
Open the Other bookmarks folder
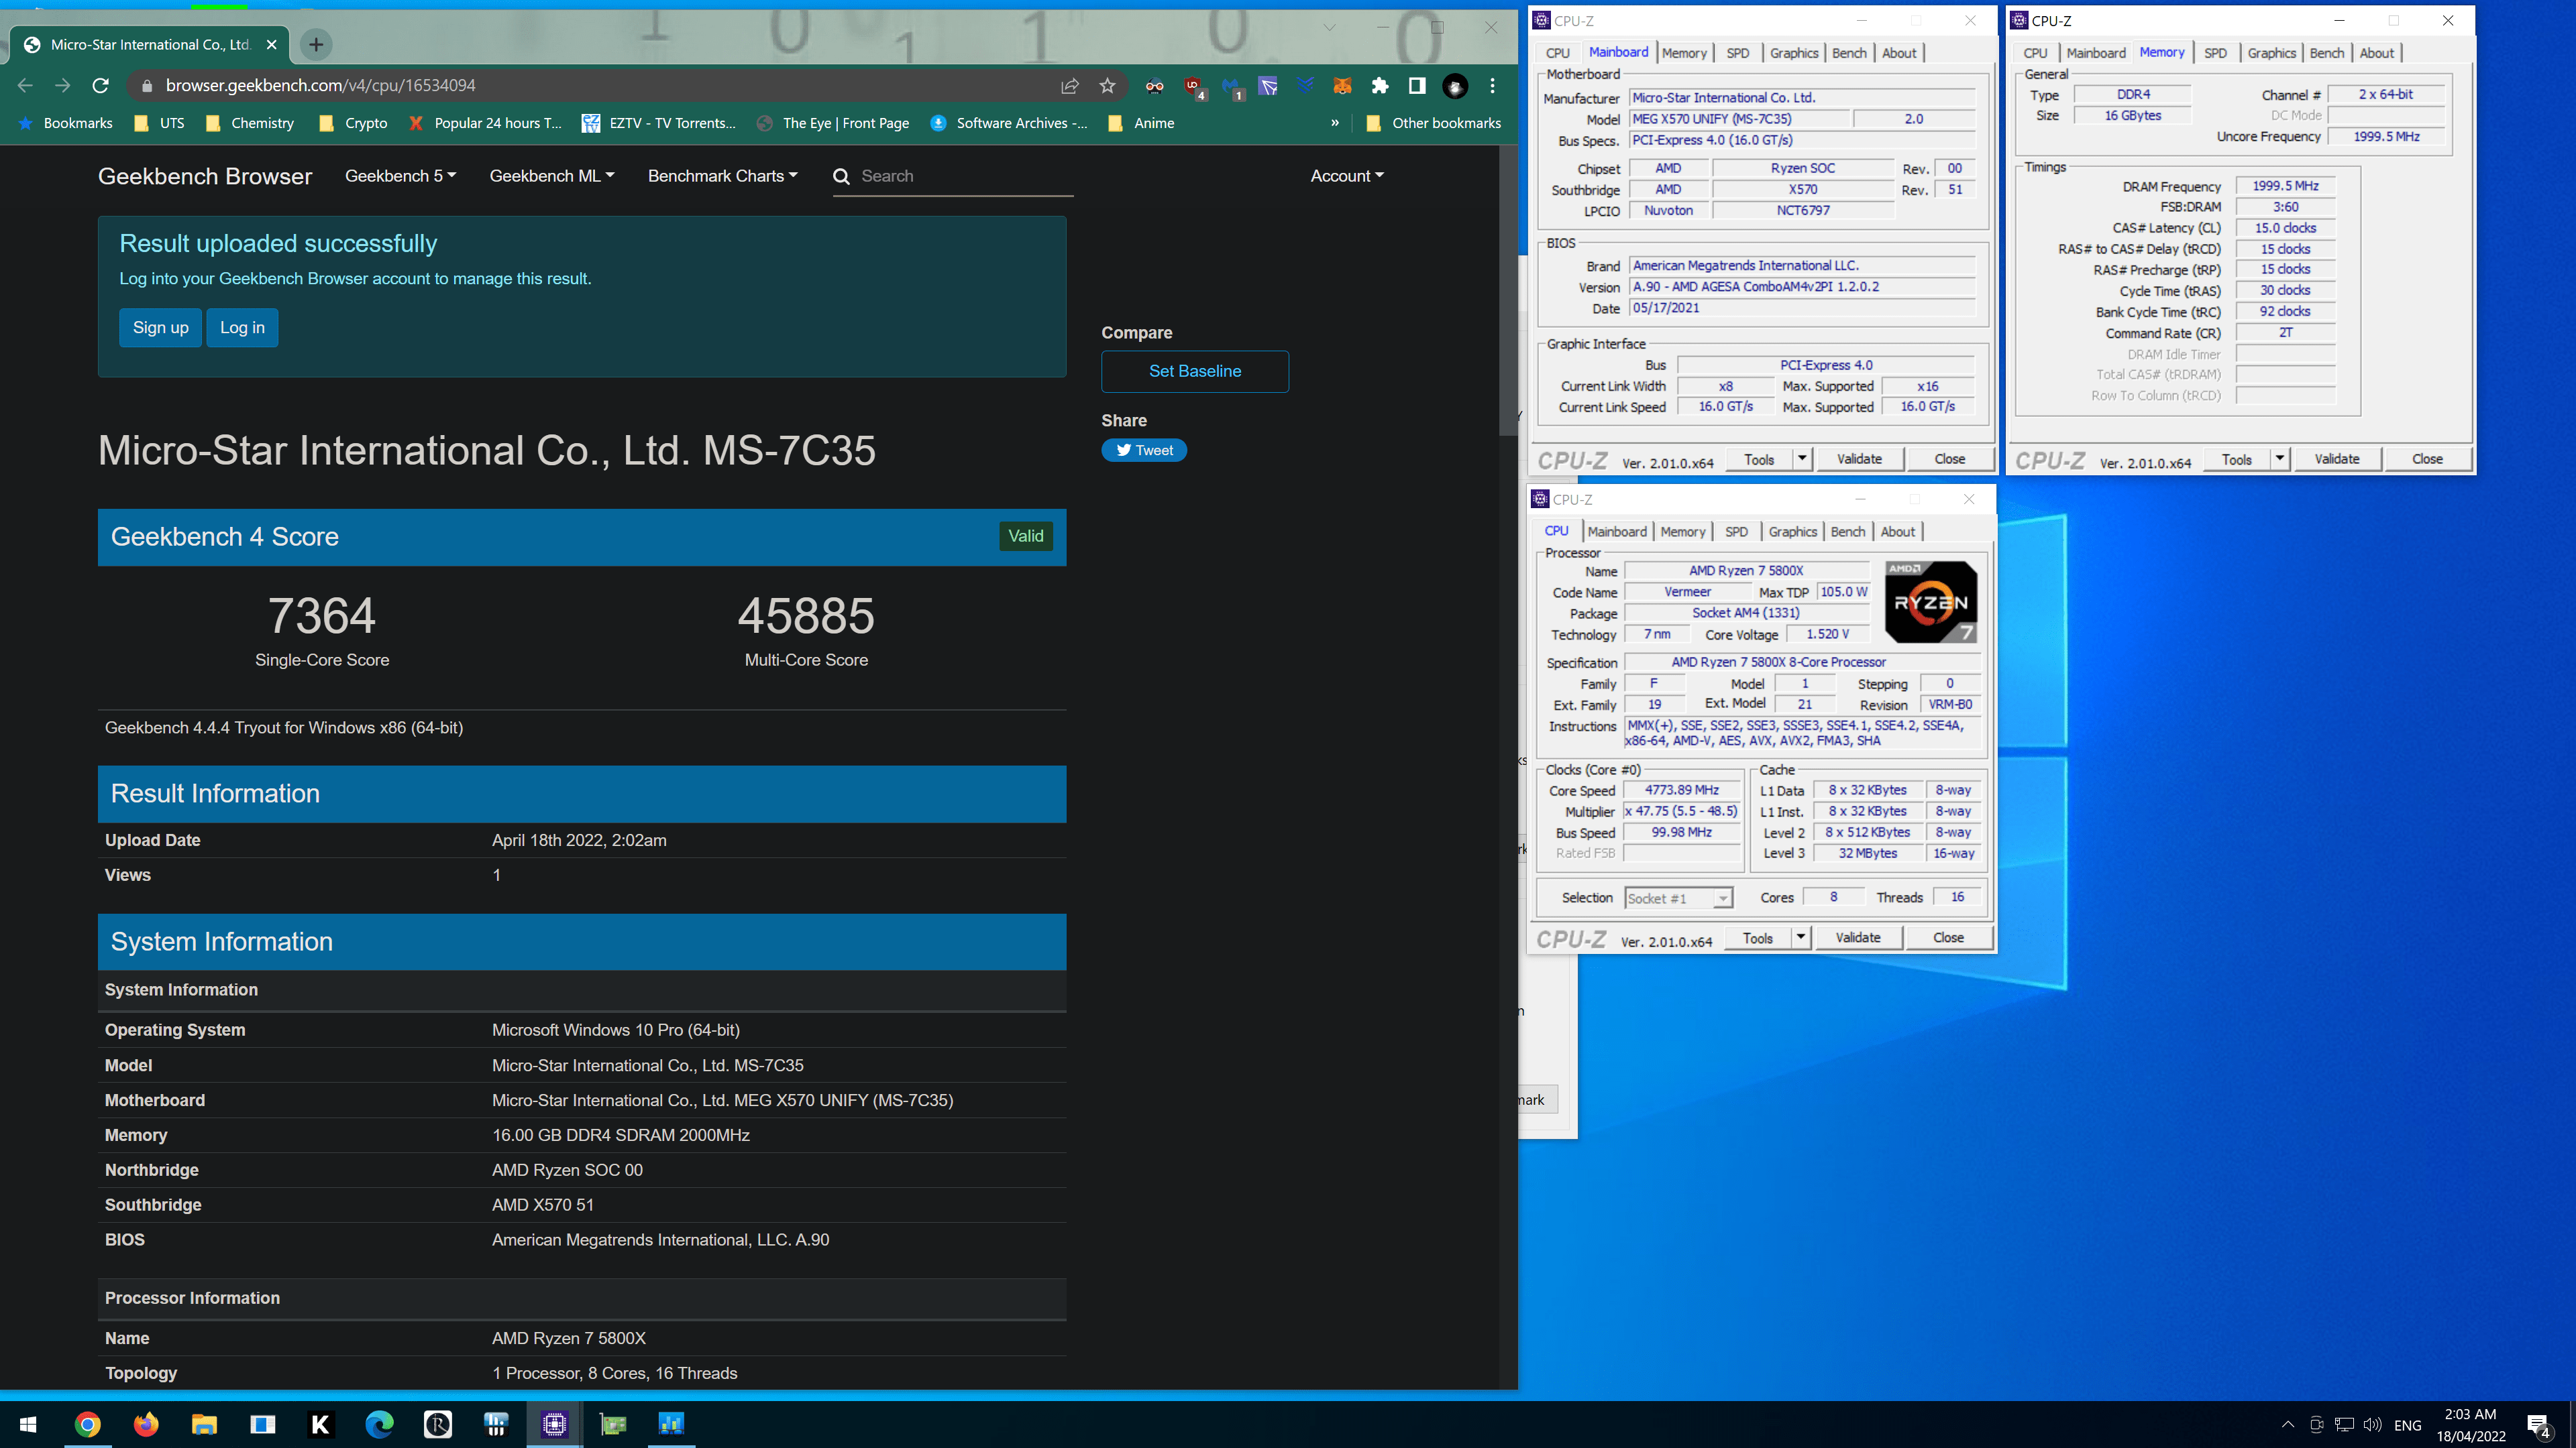1434,123
